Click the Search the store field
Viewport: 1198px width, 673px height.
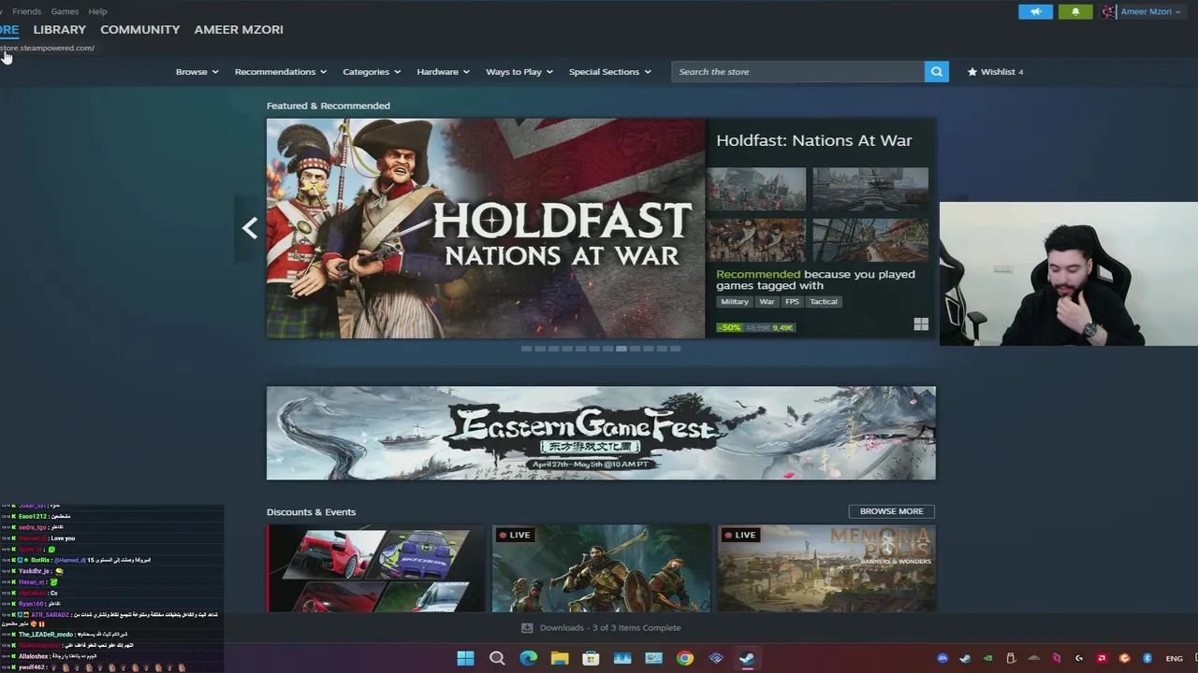pyautogui.click(x=797, y=72)
